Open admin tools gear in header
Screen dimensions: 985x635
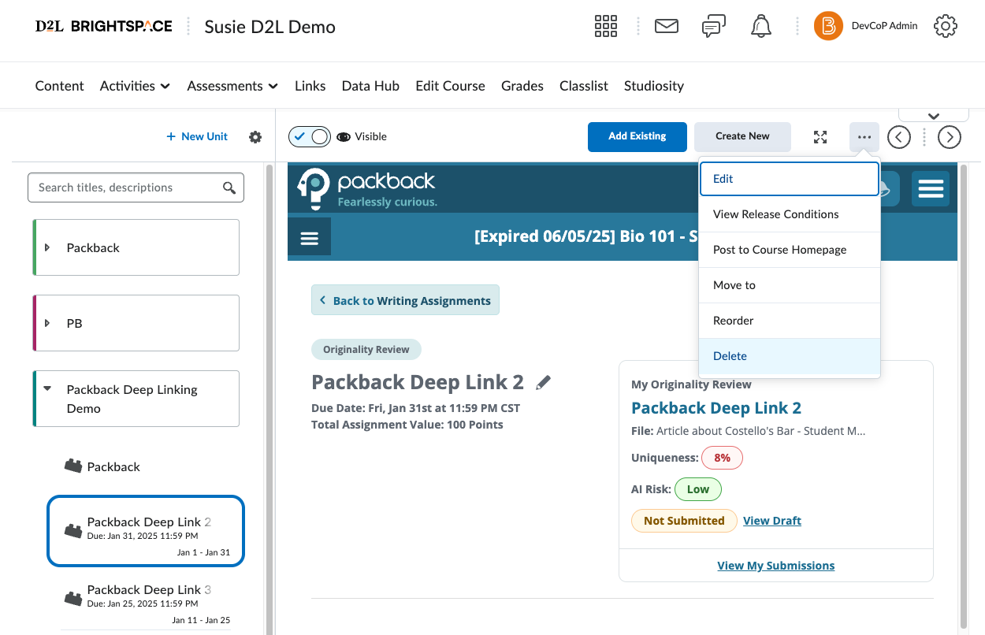(945, 26)
